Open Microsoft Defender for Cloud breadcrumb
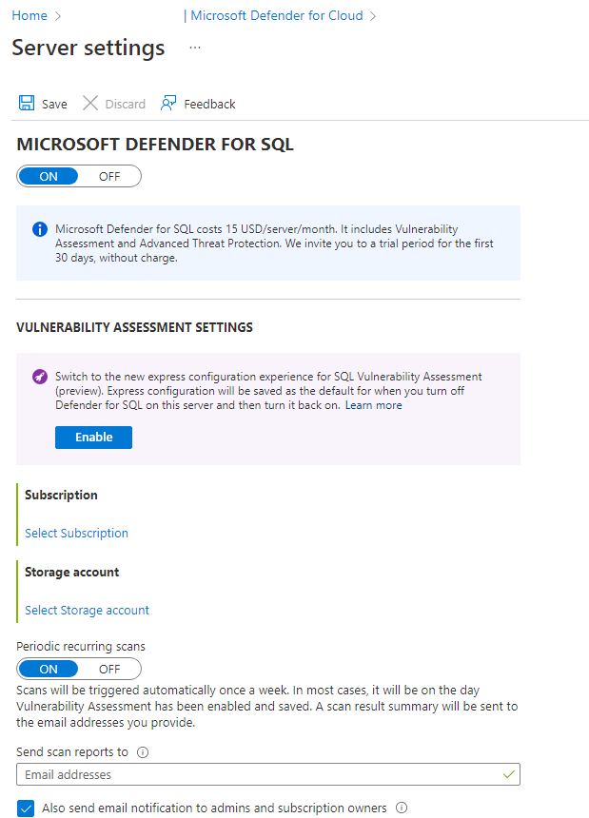This screenshot has width=589, height=818. [275, 15]
